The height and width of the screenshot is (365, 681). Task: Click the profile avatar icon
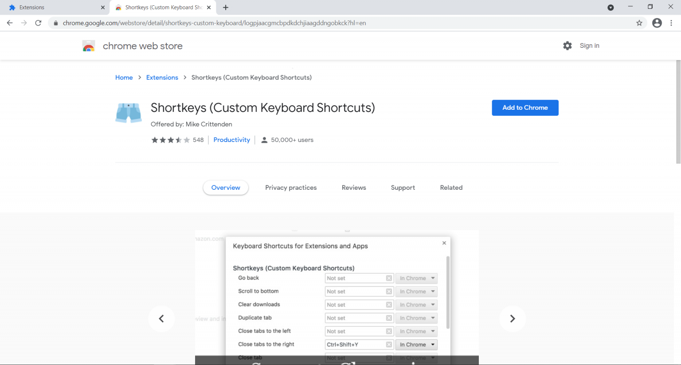point(657,23)
